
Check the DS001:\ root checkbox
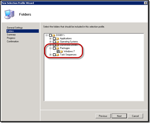(x=50, y=35)
